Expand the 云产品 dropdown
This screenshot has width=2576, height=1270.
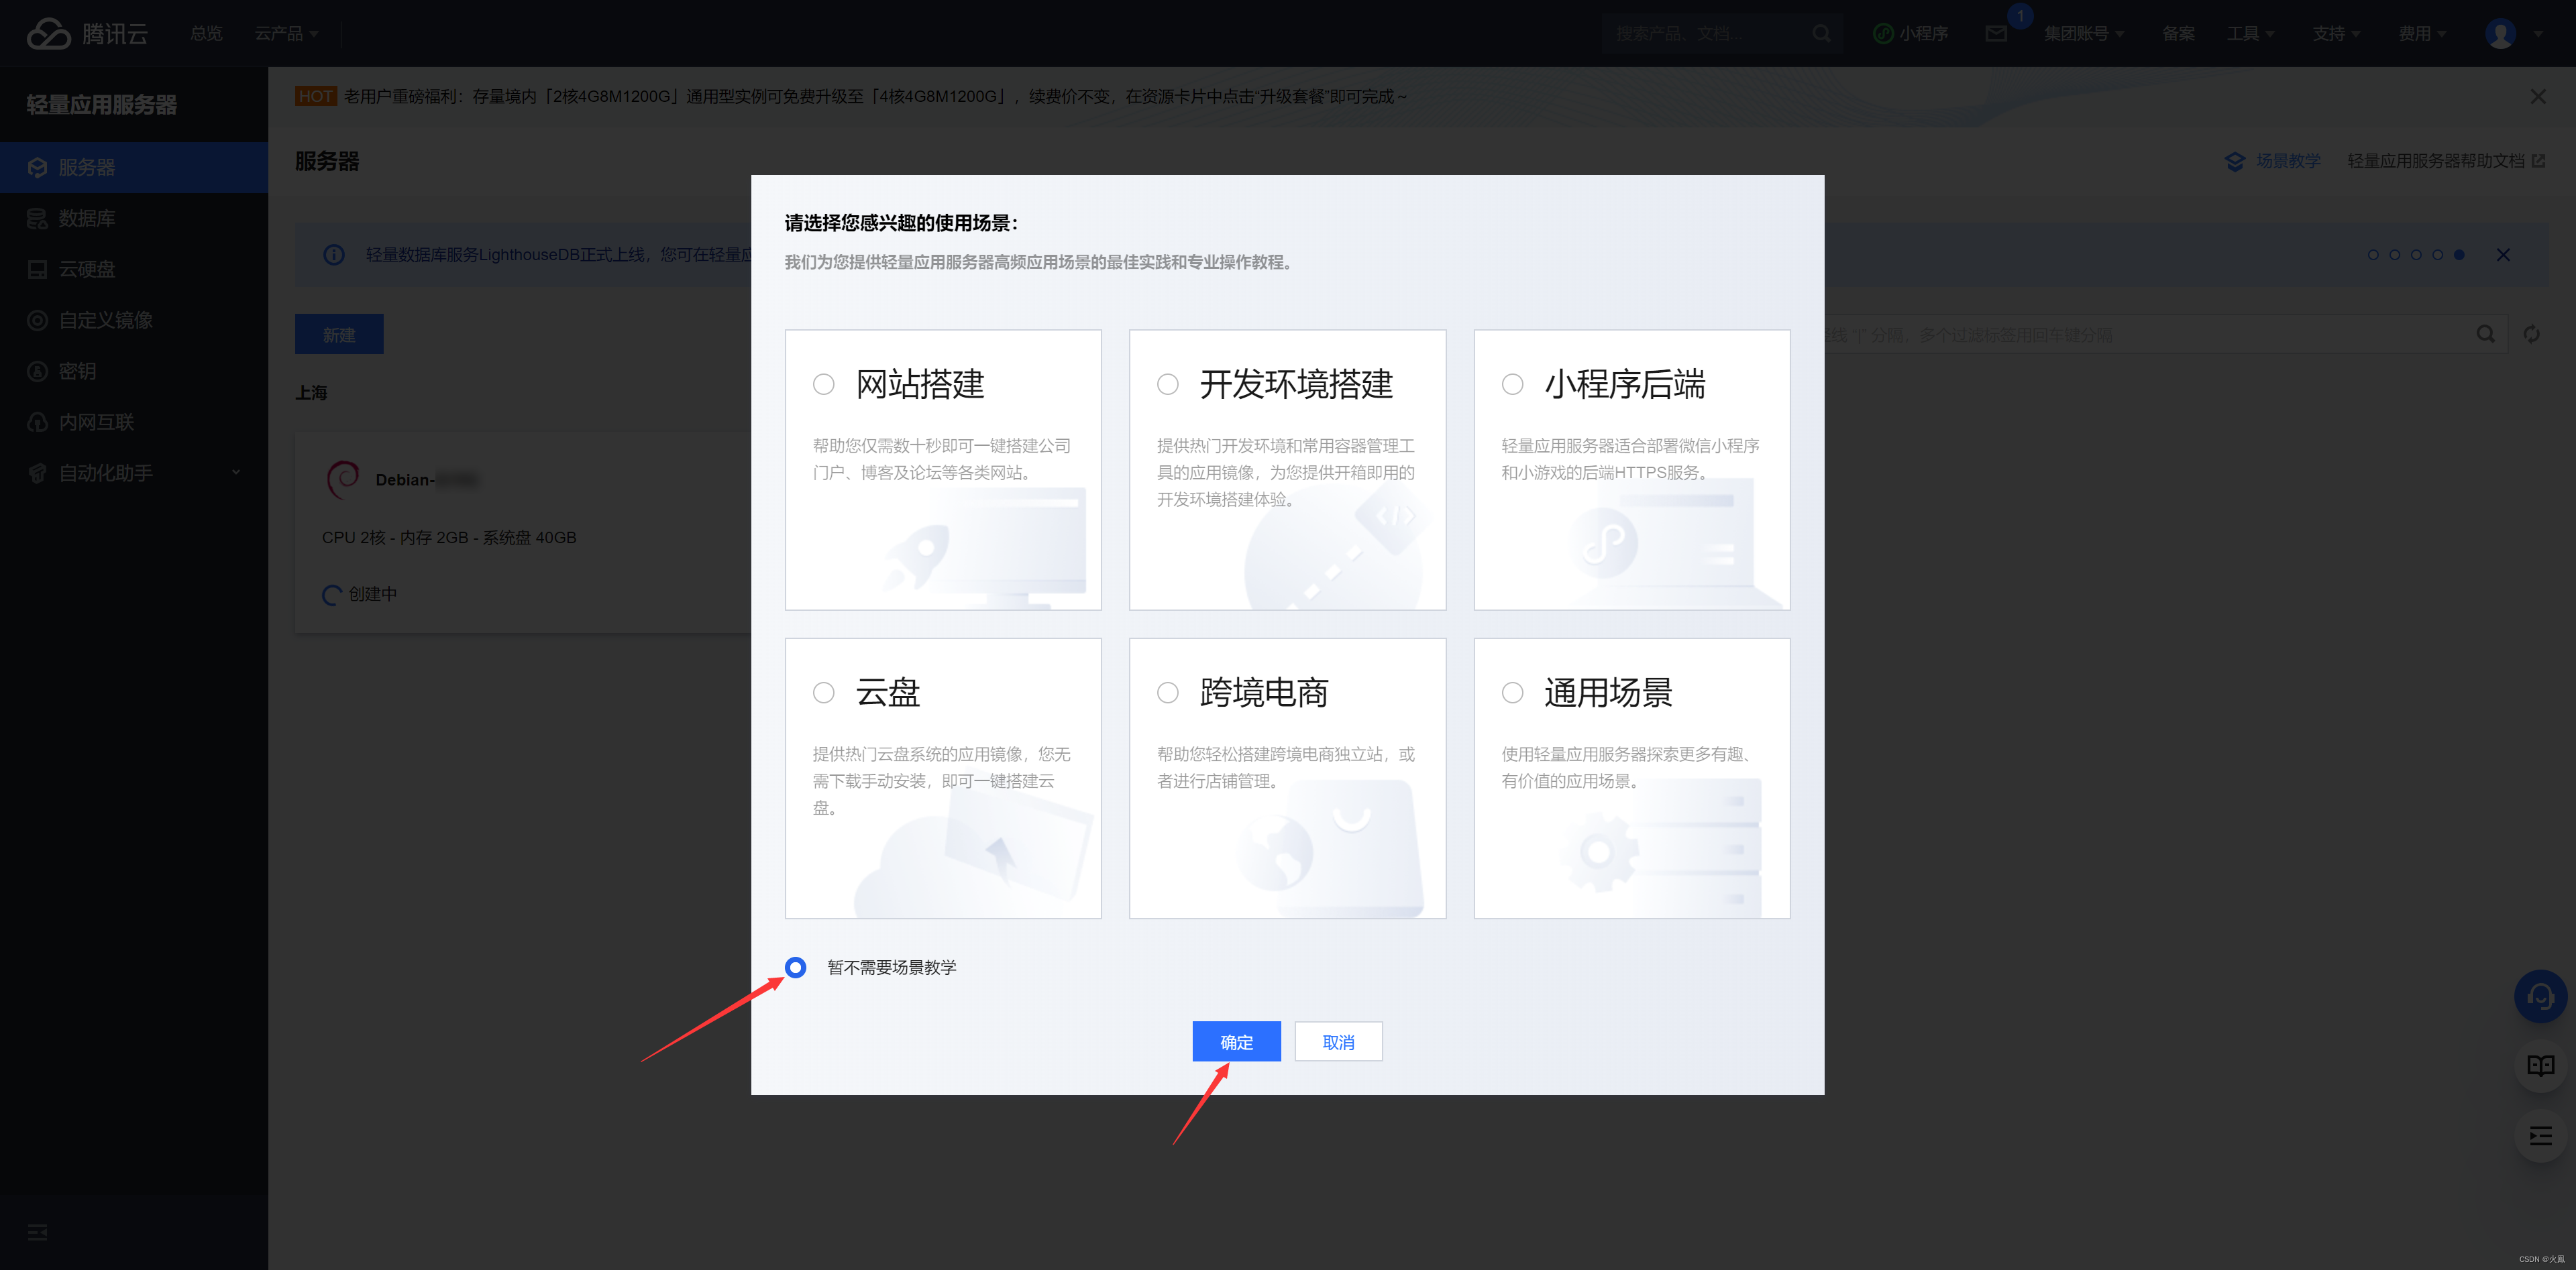(286, 34)
